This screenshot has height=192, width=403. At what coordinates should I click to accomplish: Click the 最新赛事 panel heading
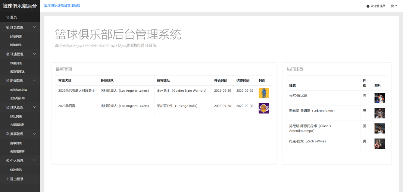(64, 69)
